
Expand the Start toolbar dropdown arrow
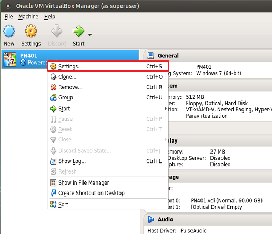coord(90,35)
